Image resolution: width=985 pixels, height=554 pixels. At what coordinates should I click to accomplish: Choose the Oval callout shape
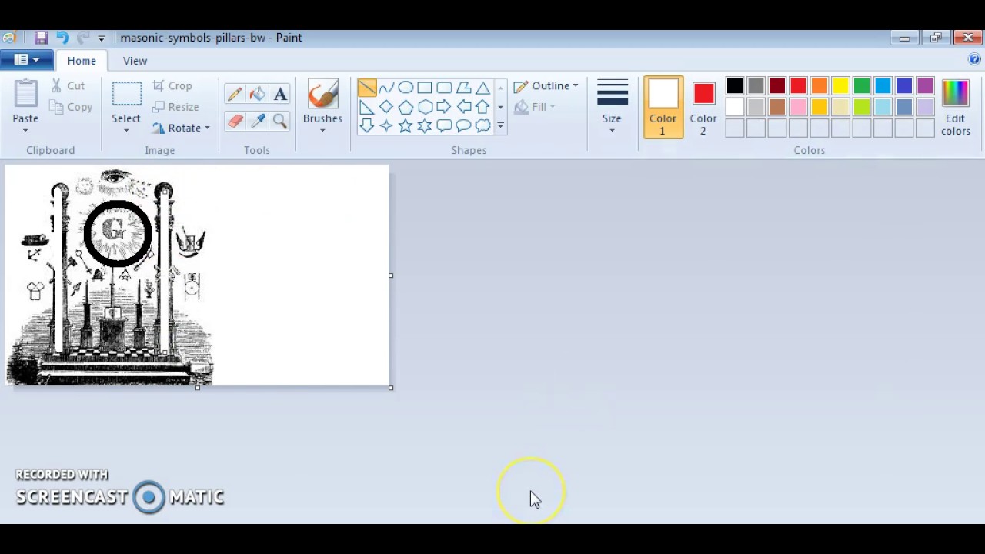[463, 126]
